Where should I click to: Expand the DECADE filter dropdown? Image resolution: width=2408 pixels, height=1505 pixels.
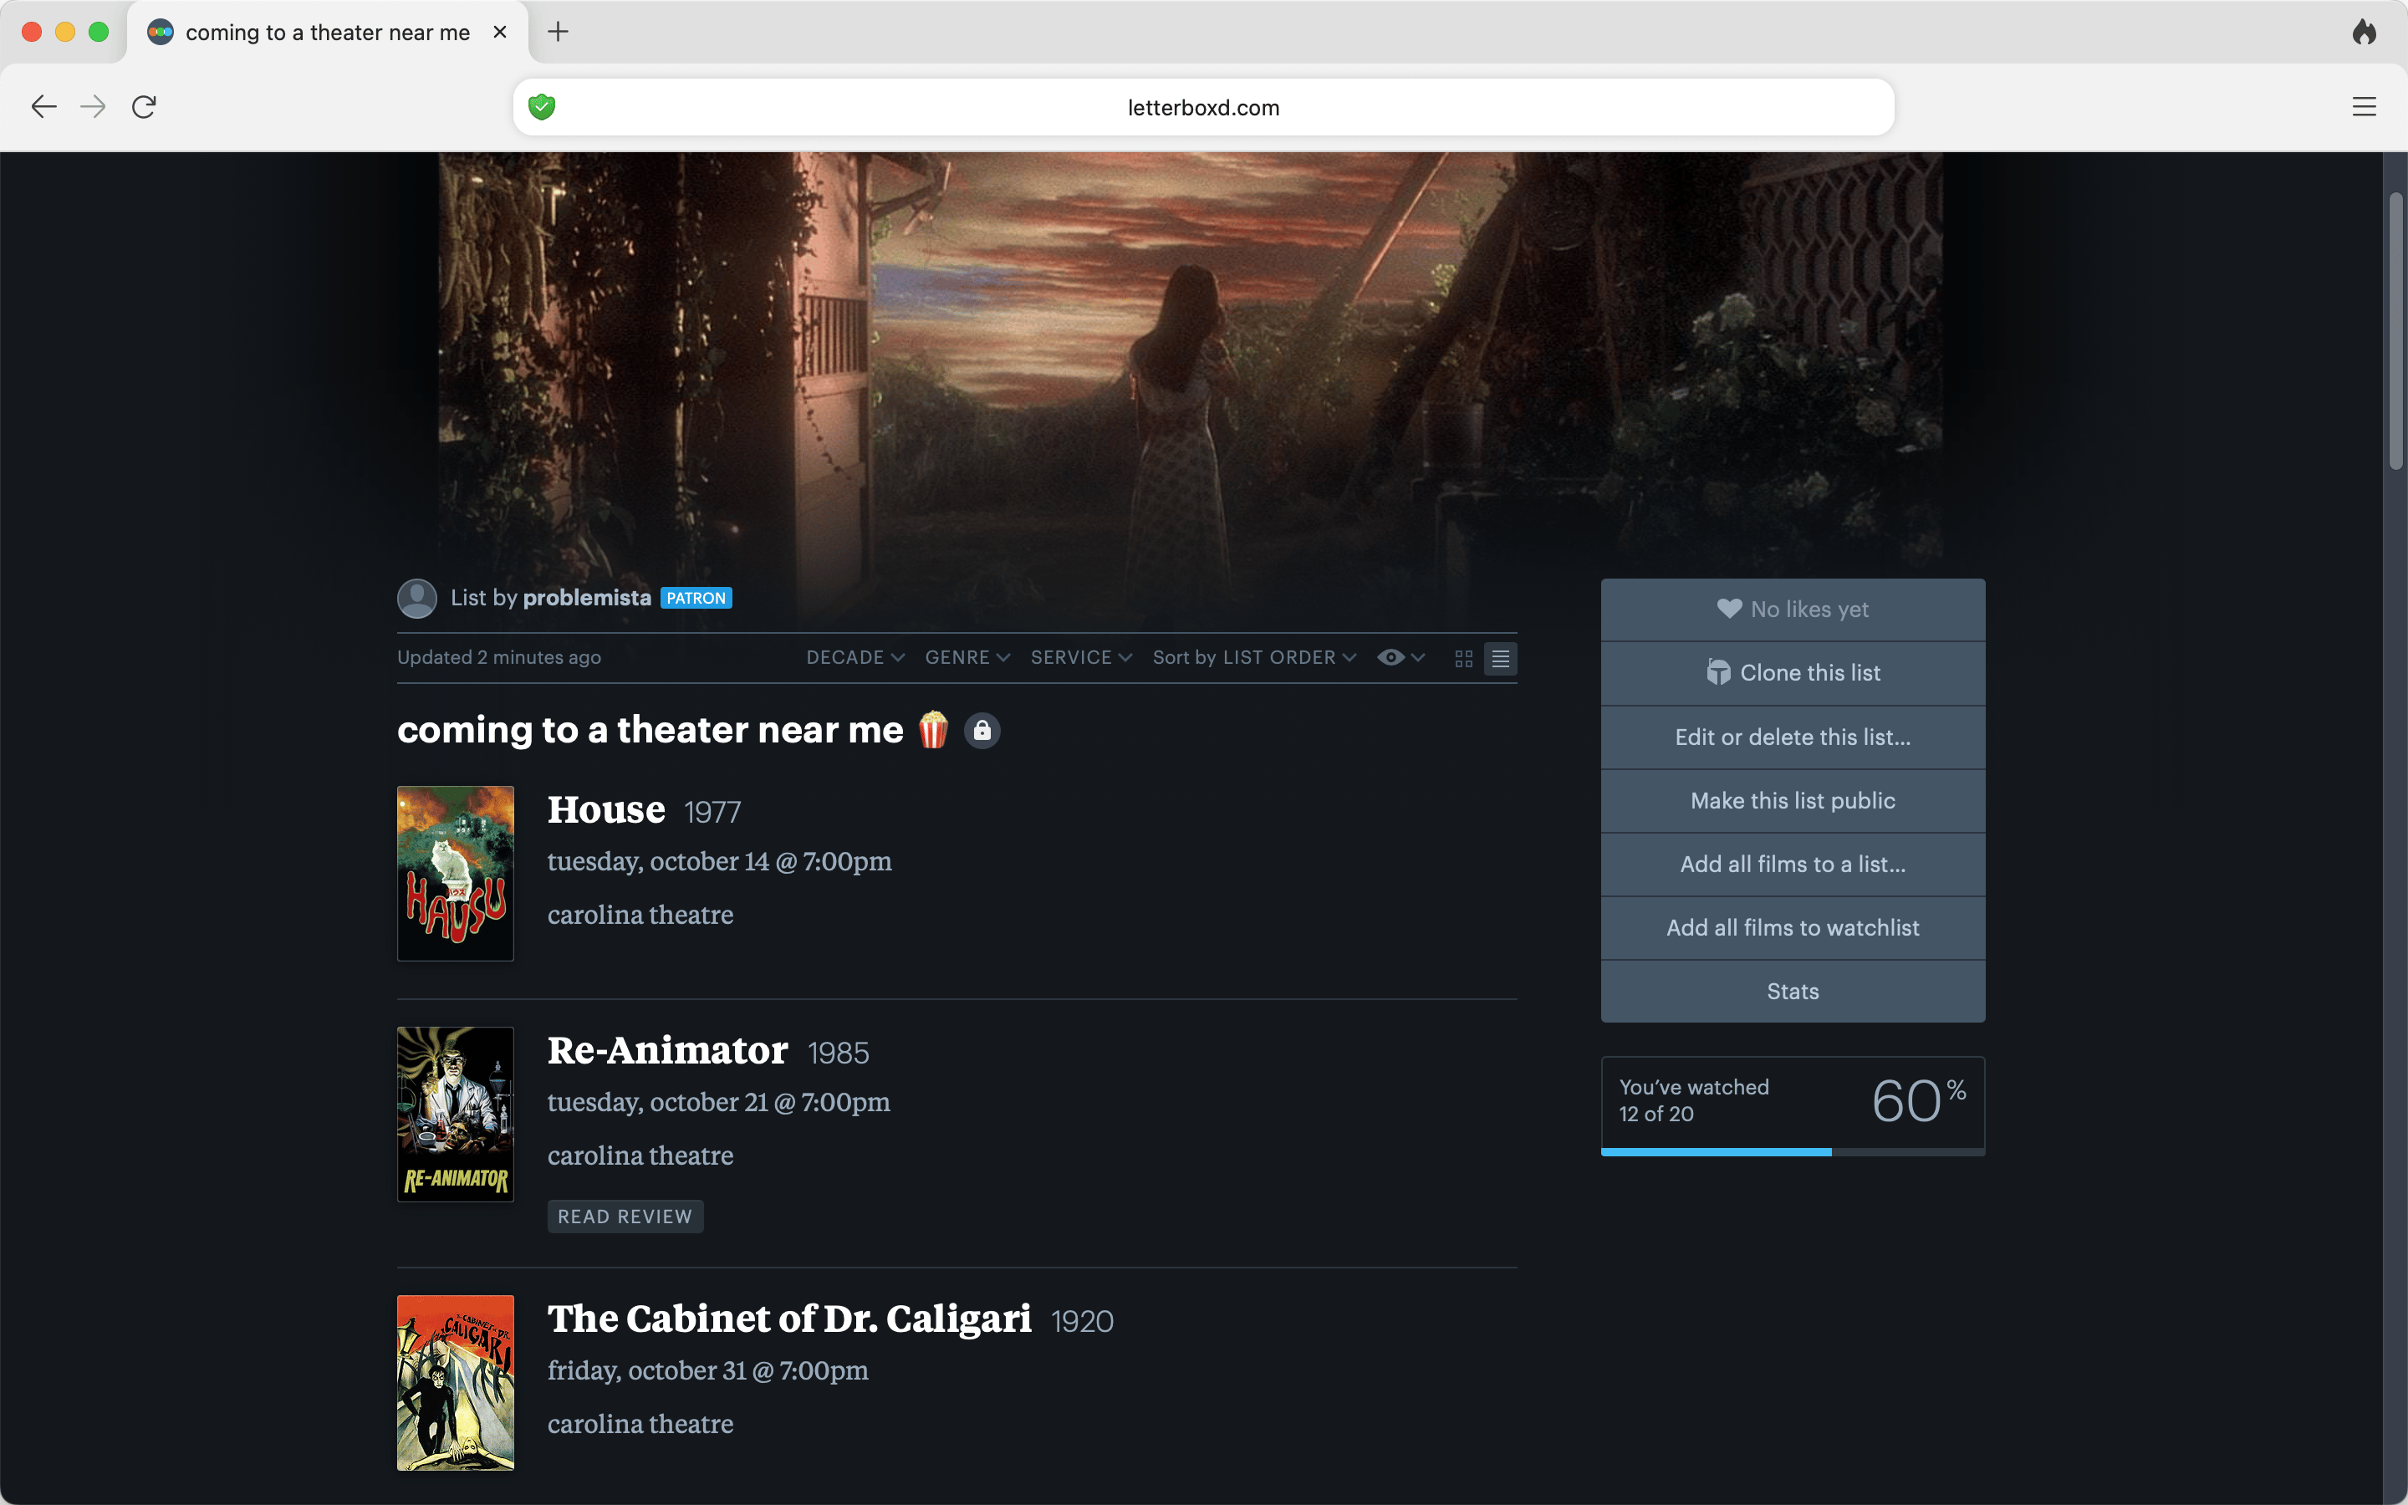coord(855,657)
